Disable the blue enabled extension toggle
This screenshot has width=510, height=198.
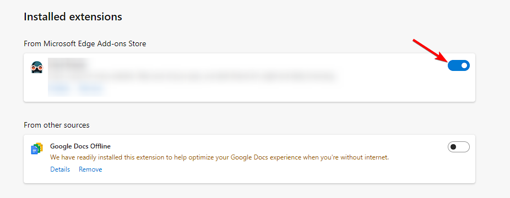pyautogui.click(x=459, y=65)
